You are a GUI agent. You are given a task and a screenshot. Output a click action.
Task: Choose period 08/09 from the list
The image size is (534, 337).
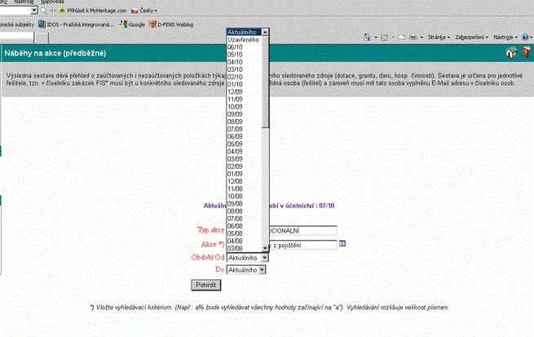[x=245, y=122]
